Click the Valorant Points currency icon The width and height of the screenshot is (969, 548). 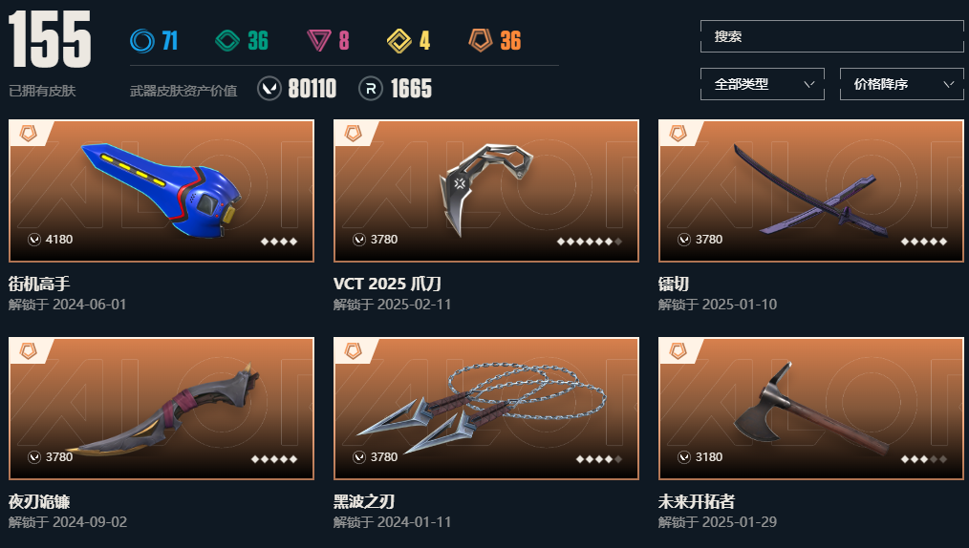point(269,89)
